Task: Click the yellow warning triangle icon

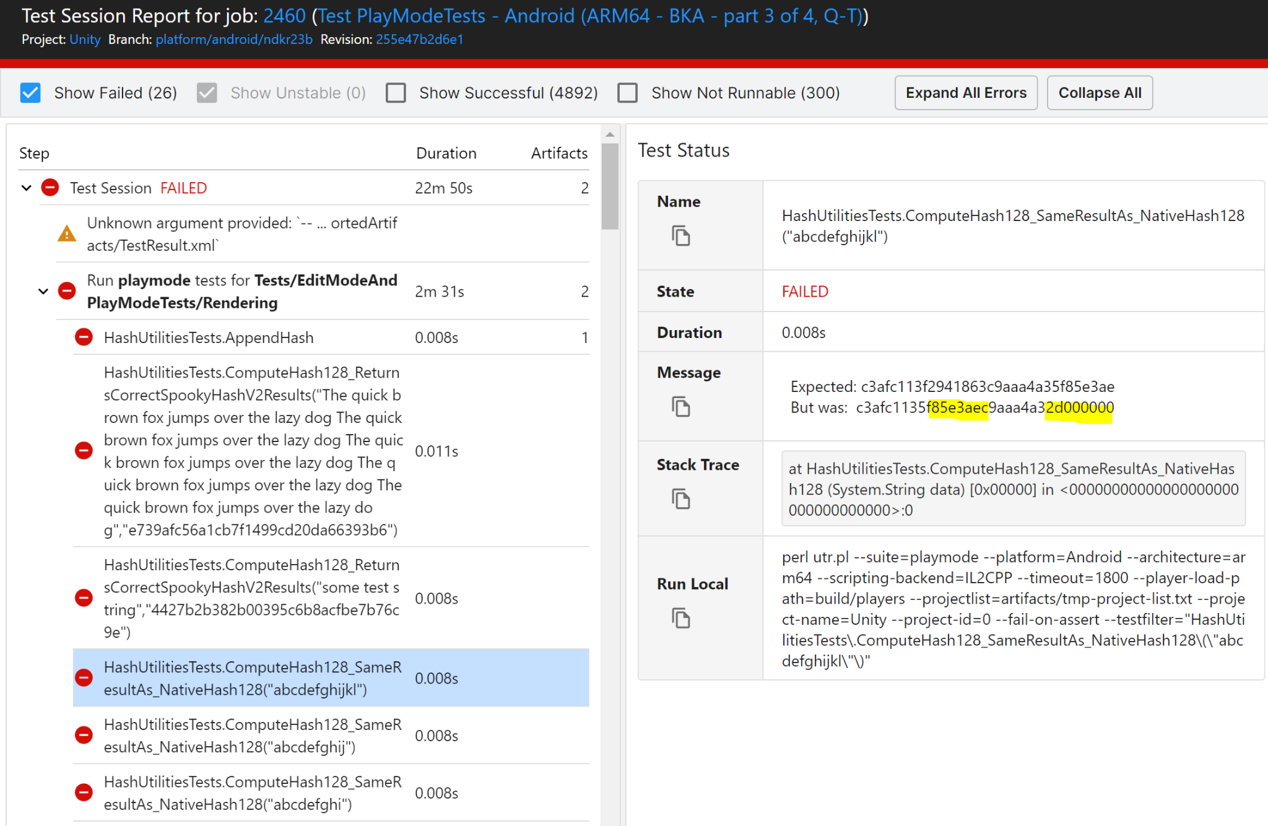Action: pos(67,234)
